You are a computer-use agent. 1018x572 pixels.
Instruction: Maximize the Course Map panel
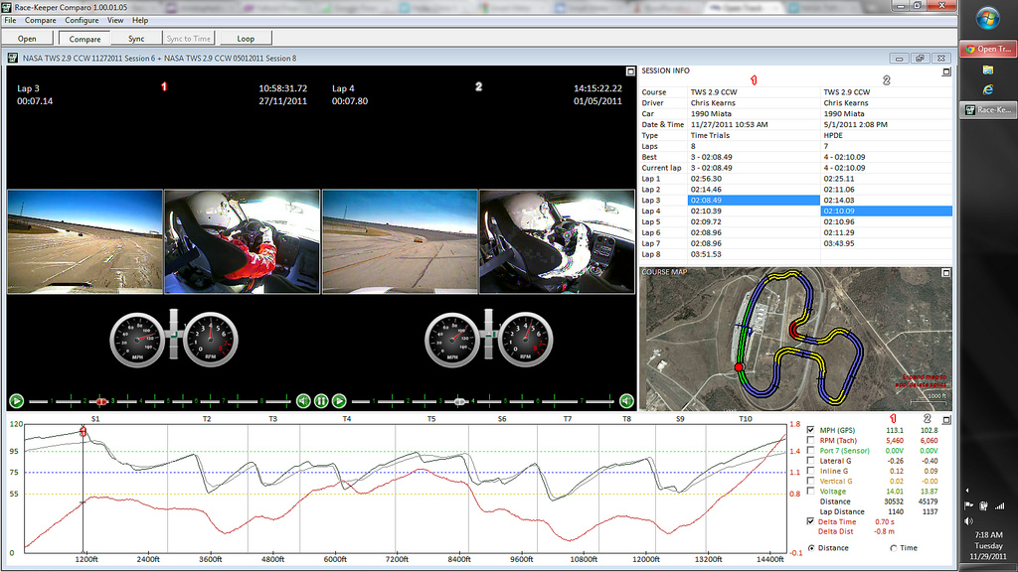[x=945, y=272]
